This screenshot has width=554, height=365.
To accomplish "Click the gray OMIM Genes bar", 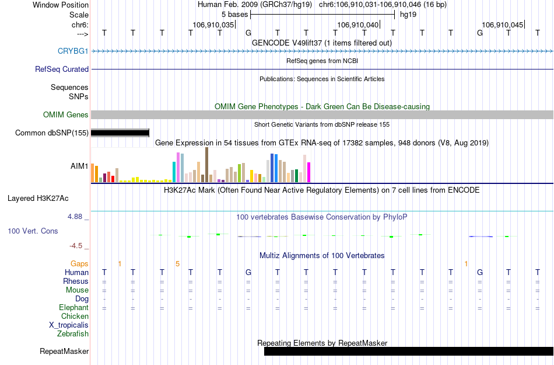I will [x=322, y=114].
